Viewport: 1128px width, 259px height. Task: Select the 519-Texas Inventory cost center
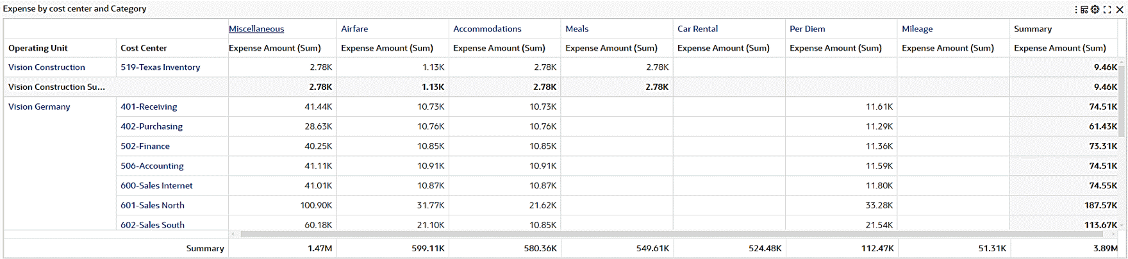coord(160,67)
